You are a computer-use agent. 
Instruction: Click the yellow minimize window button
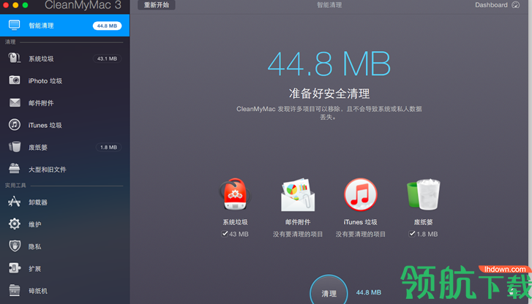coord(15,4)
